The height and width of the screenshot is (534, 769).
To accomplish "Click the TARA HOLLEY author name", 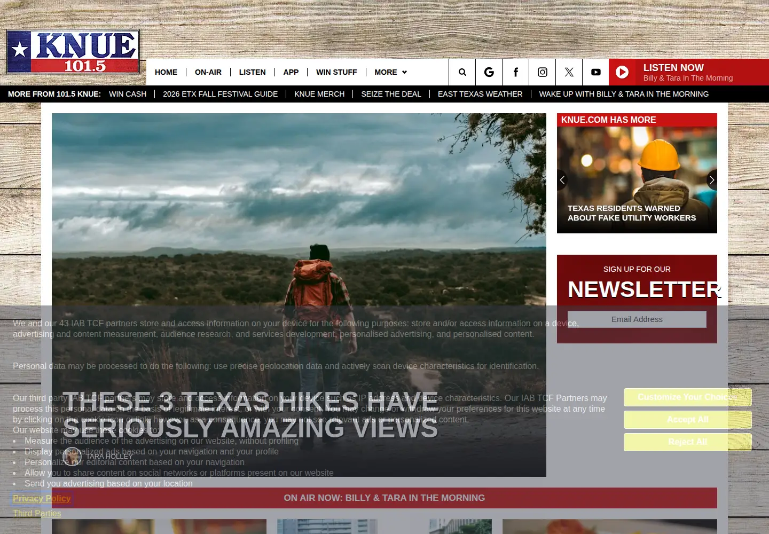I will (x=109, y=456).
